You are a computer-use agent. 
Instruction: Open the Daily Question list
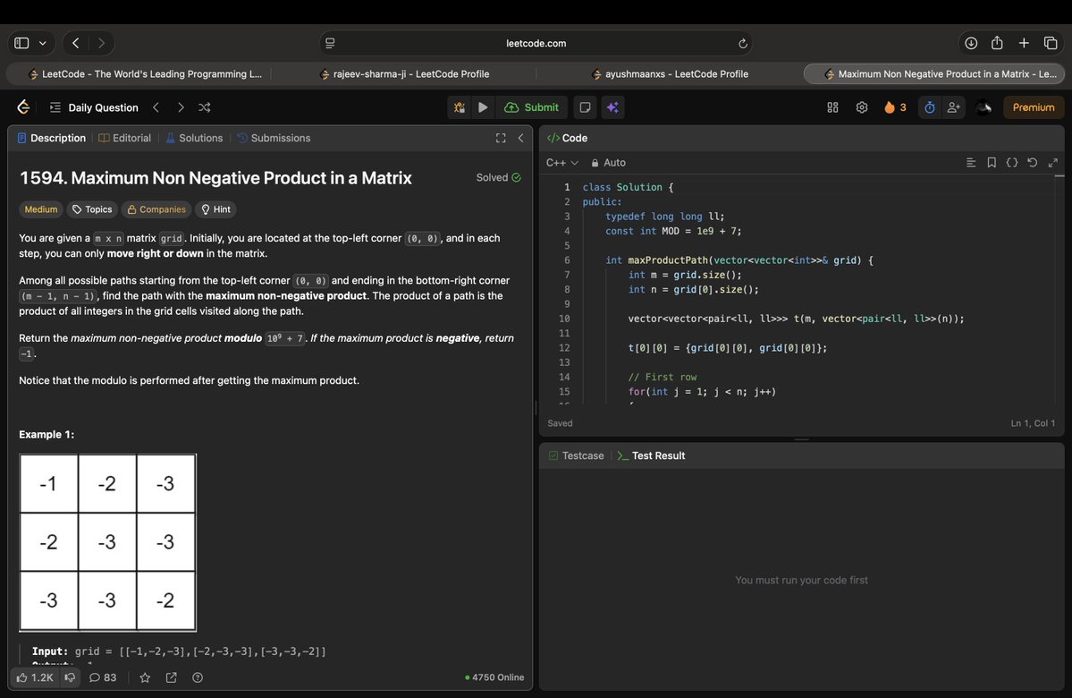pyautogui.click(x=94, y=107)
